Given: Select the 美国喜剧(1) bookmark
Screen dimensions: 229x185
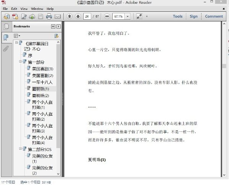Looking at the screenshot, I should (42, 69).
